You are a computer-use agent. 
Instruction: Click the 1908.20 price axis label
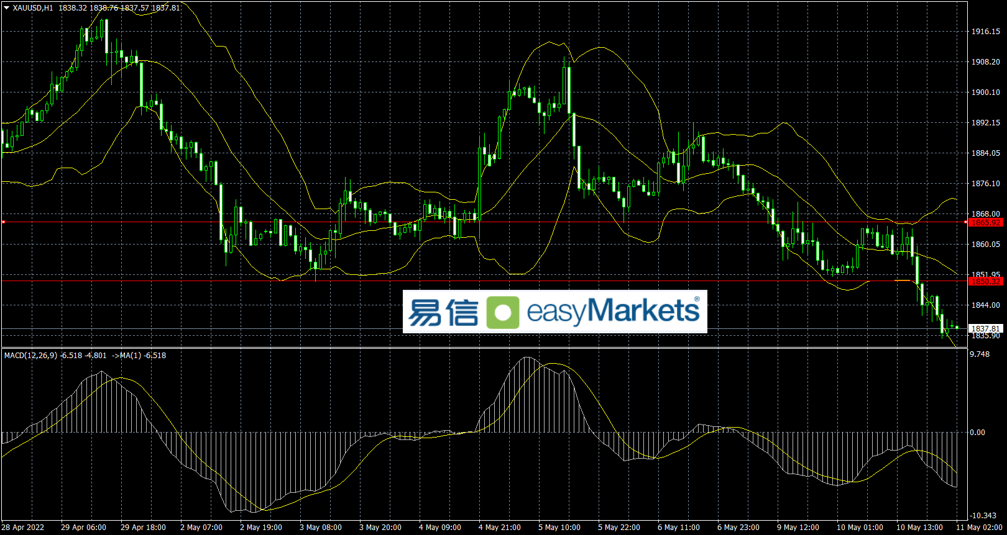pos(986,62)
